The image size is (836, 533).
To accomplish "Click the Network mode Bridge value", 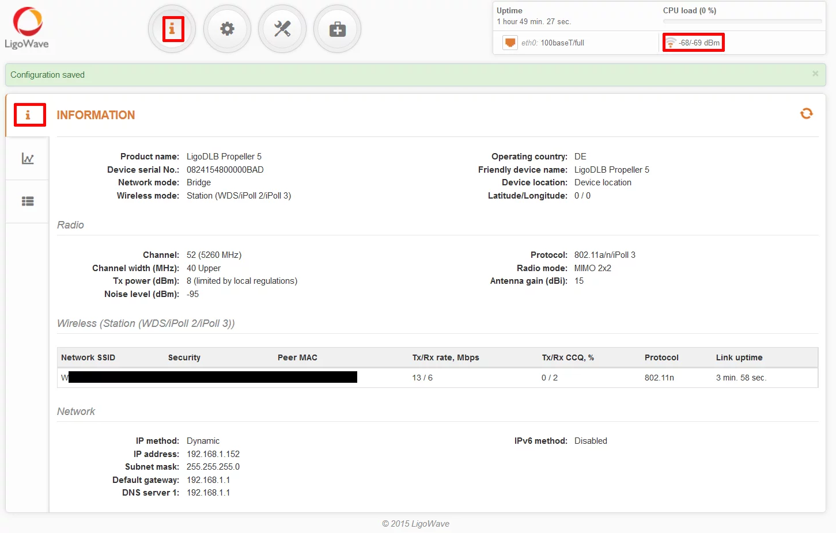I will tap(199, 182).
